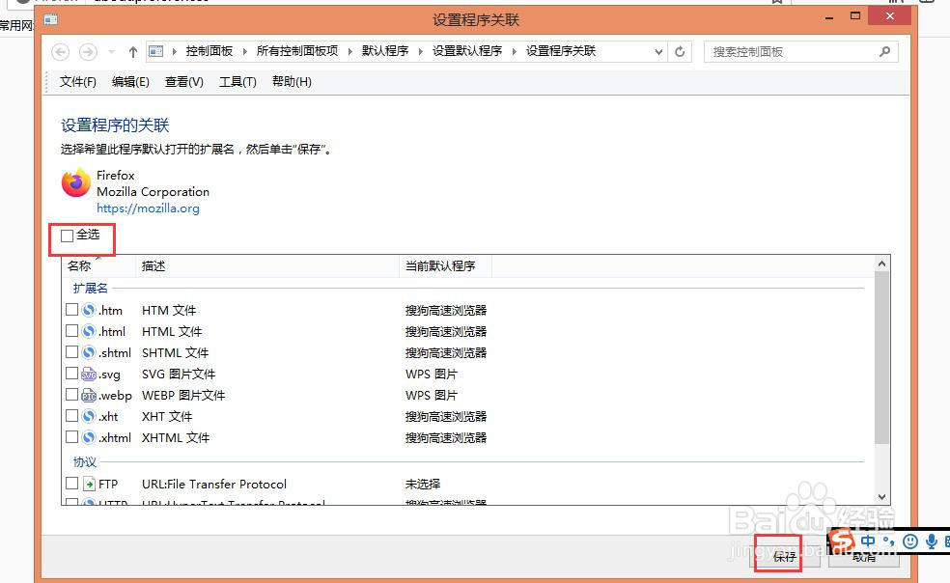Select the '未选择' default program cell

423,485
